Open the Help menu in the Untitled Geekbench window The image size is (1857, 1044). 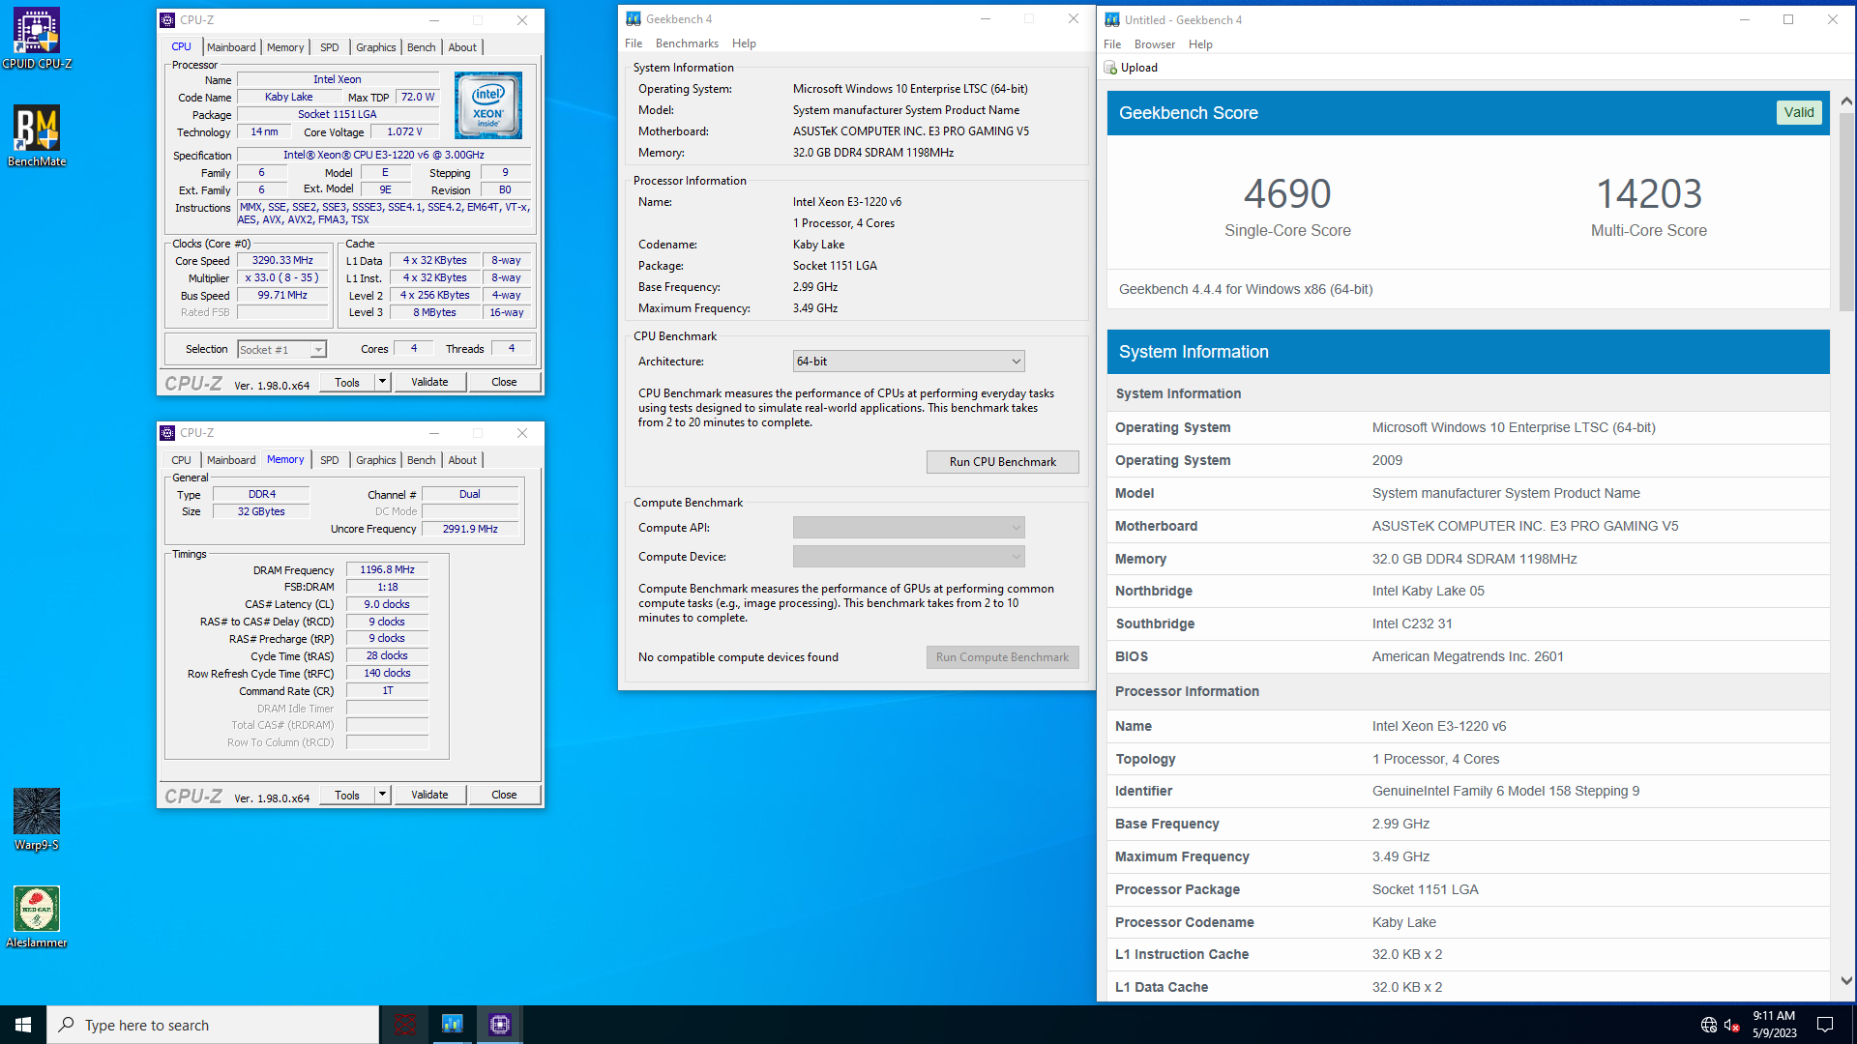pos(1200,44)
